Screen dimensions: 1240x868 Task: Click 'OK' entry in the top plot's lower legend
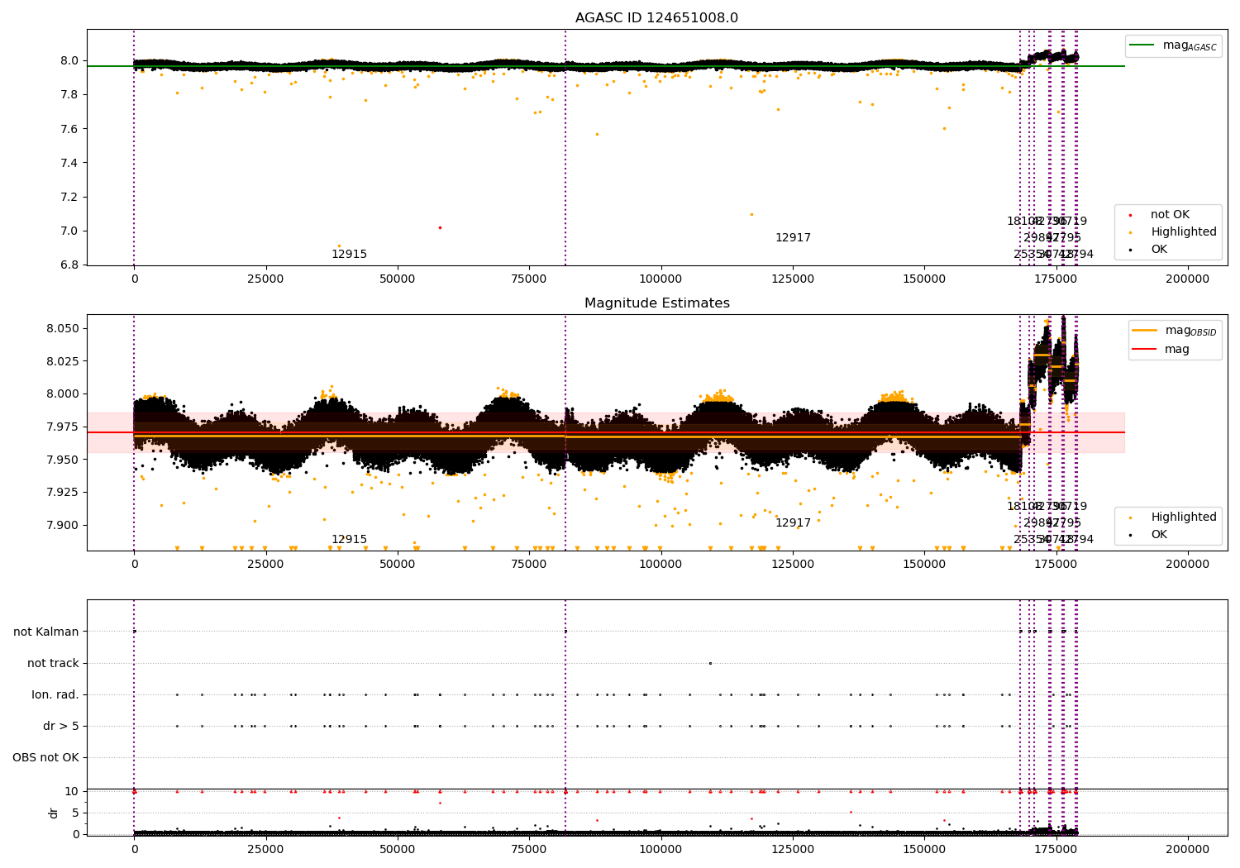coord(1159,250)
